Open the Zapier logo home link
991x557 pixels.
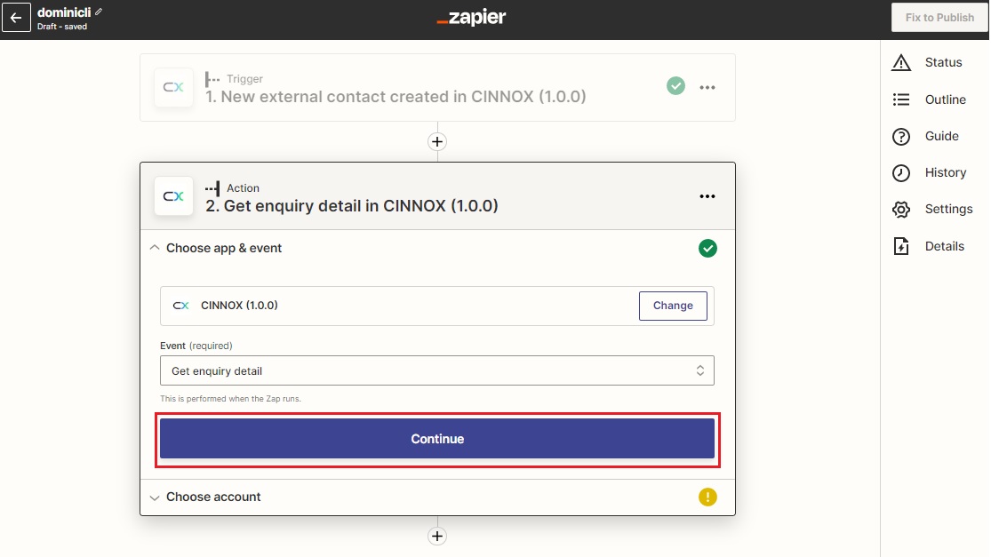point(471,17)
